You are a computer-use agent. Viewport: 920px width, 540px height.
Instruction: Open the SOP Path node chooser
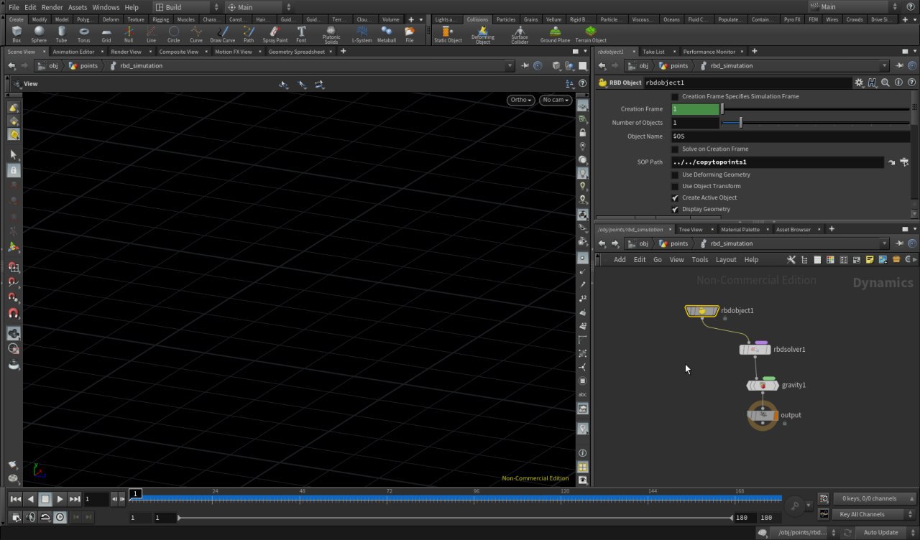click(903, 162)
